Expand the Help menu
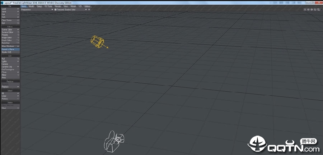This screenshot has width=323, height=155. coord(10,17)
